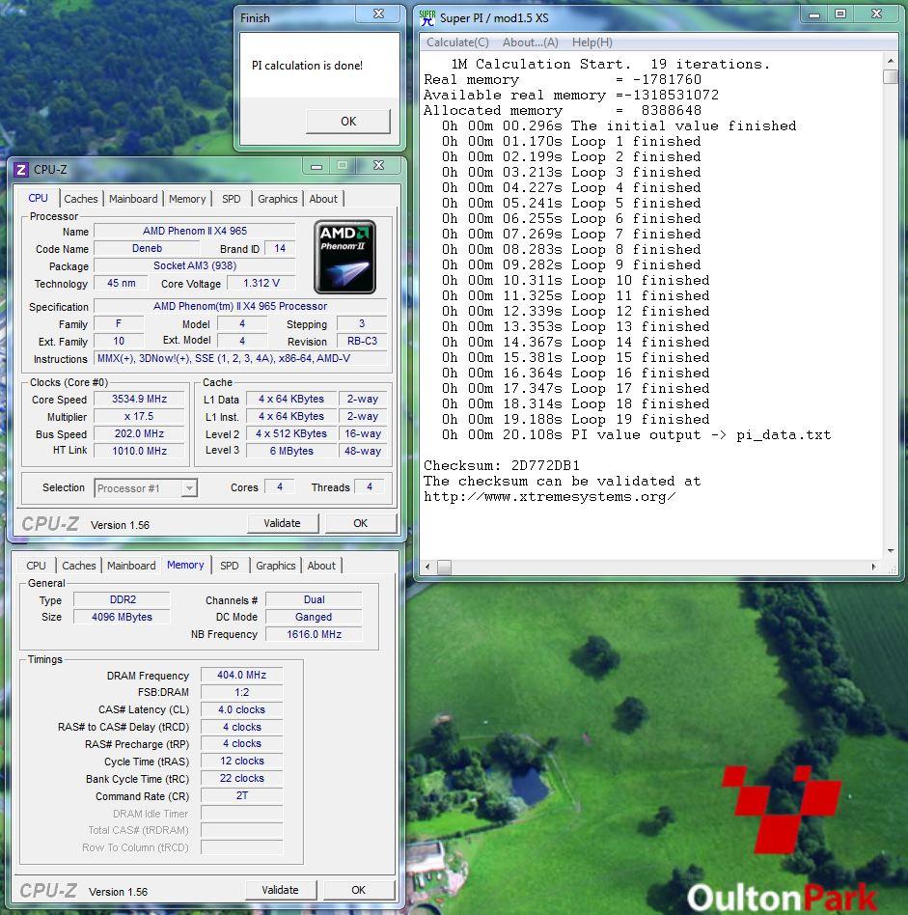This screenshot has height=915, width=908.
Task: Click the Loop 19 finished line
Action: pos(575,420)
